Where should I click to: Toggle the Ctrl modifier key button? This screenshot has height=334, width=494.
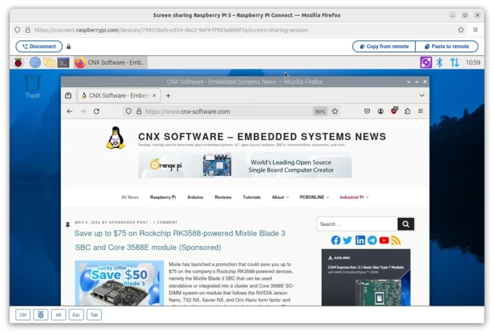click(x=23, y=315)
